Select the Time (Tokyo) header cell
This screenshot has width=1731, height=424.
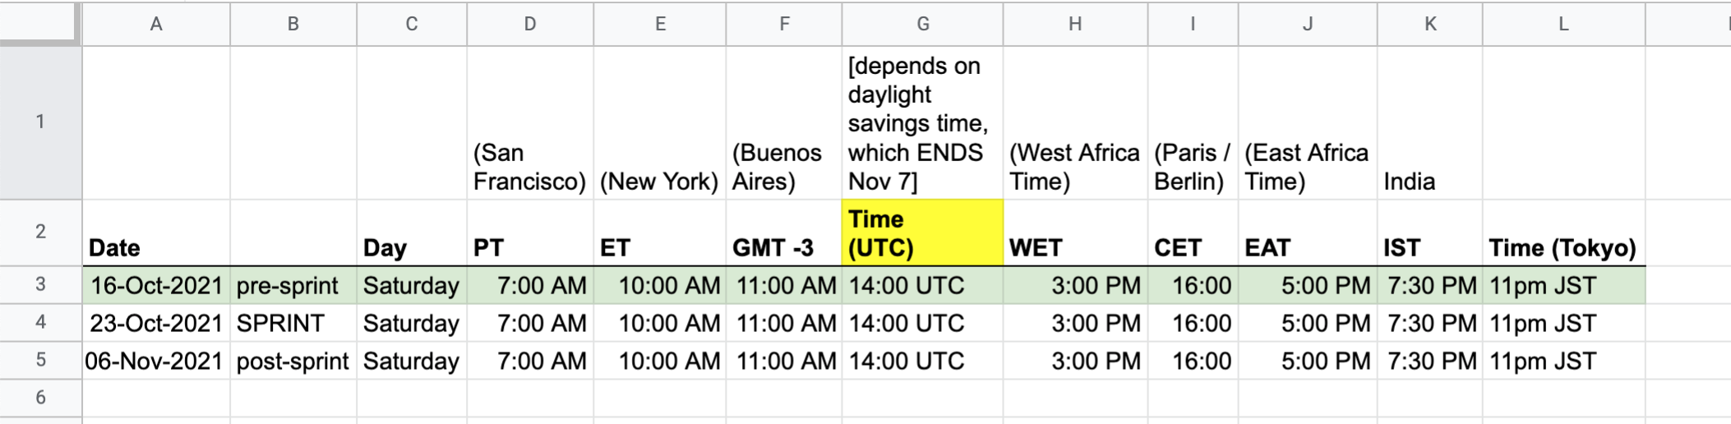(1563, 247)
